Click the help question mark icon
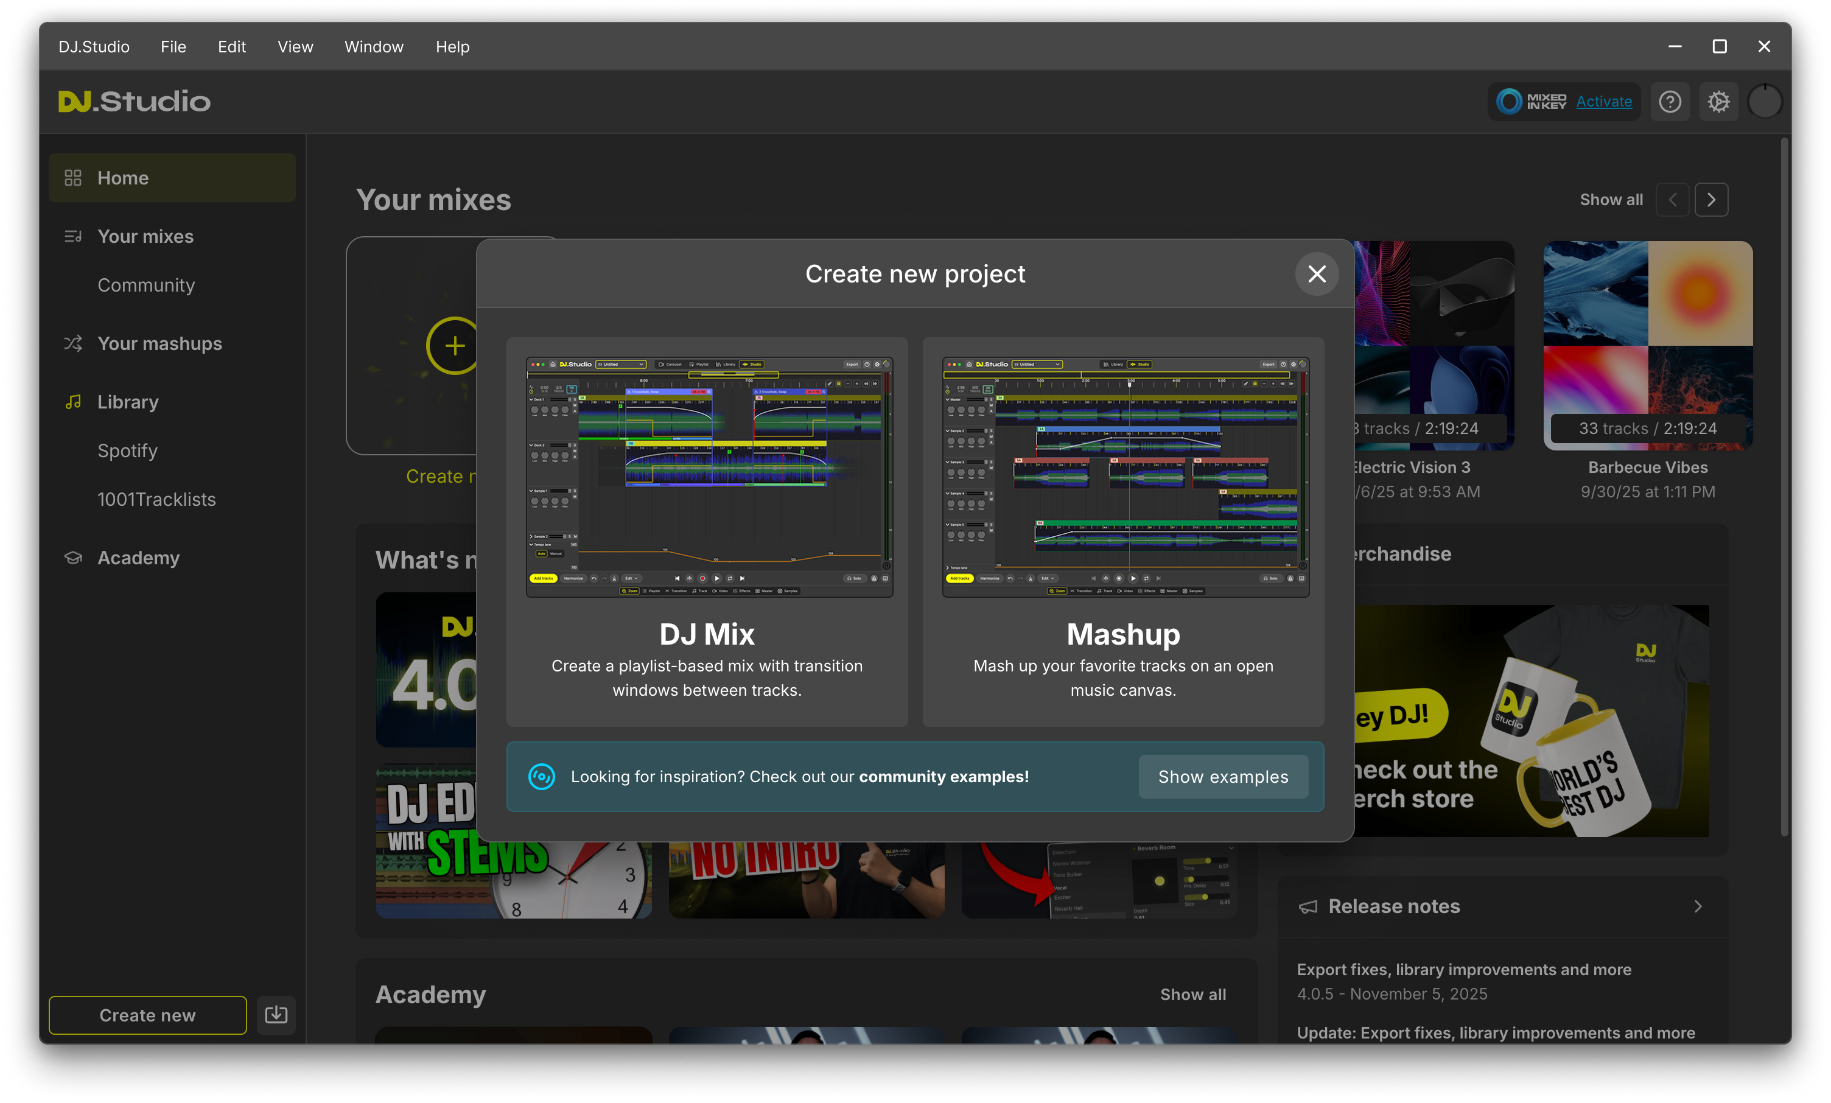The image size is (1831, 1103). click(x=1670, y=101)
